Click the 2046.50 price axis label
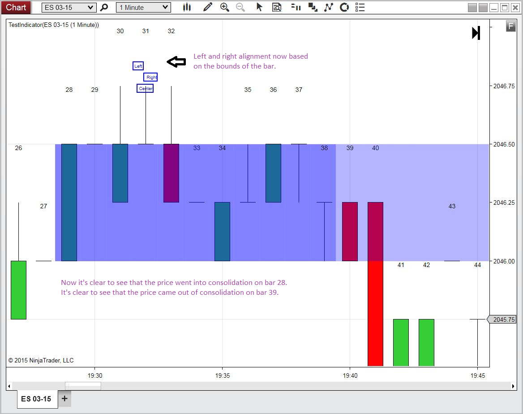 click(504, 144)
